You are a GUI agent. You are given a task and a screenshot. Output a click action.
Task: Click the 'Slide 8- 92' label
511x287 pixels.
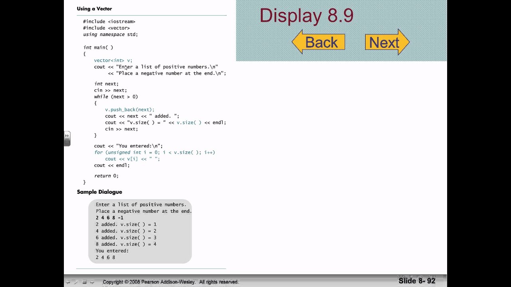[417, 281]
